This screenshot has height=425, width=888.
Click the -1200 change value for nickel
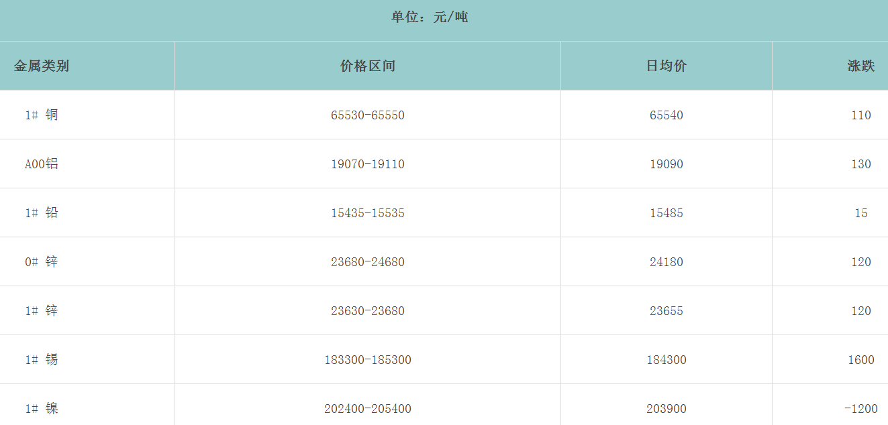(x=860, y=409)
